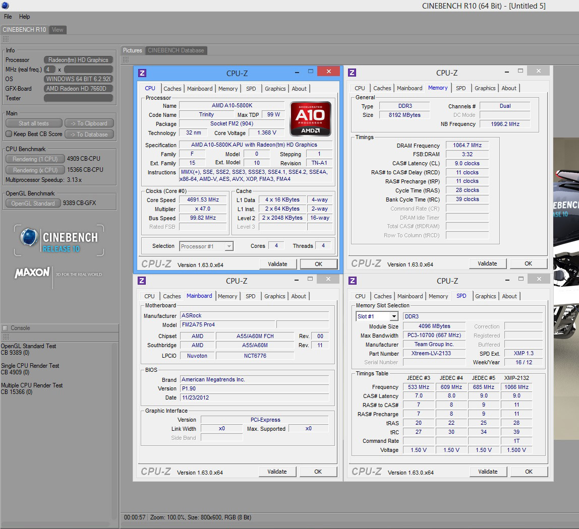
Task: Maximize the CPU-Z CPU tab window
Action: tap(311, 71)
